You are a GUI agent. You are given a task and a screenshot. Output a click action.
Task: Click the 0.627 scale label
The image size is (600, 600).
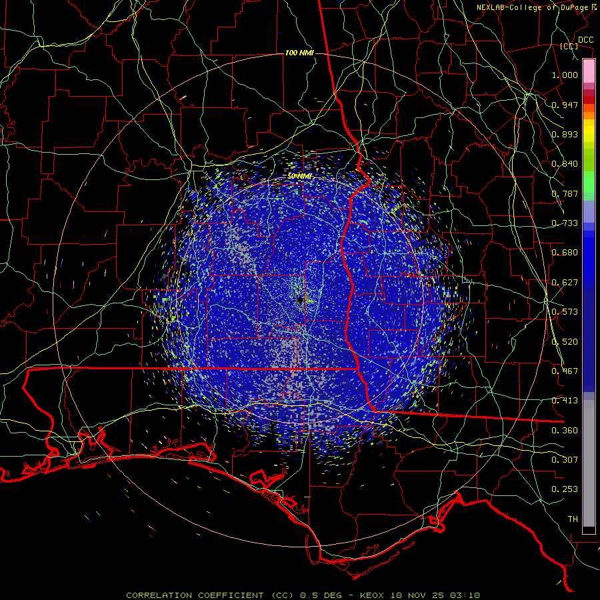[565, 283]
